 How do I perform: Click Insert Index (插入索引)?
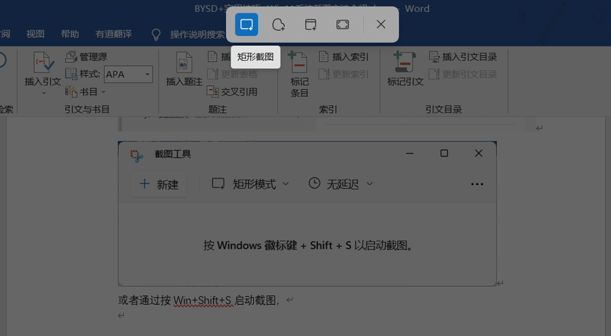344,57
